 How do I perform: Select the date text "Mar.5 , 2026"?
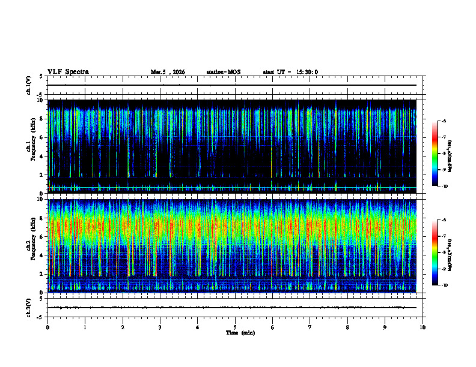pyautogui.click(x=168, y=72)
